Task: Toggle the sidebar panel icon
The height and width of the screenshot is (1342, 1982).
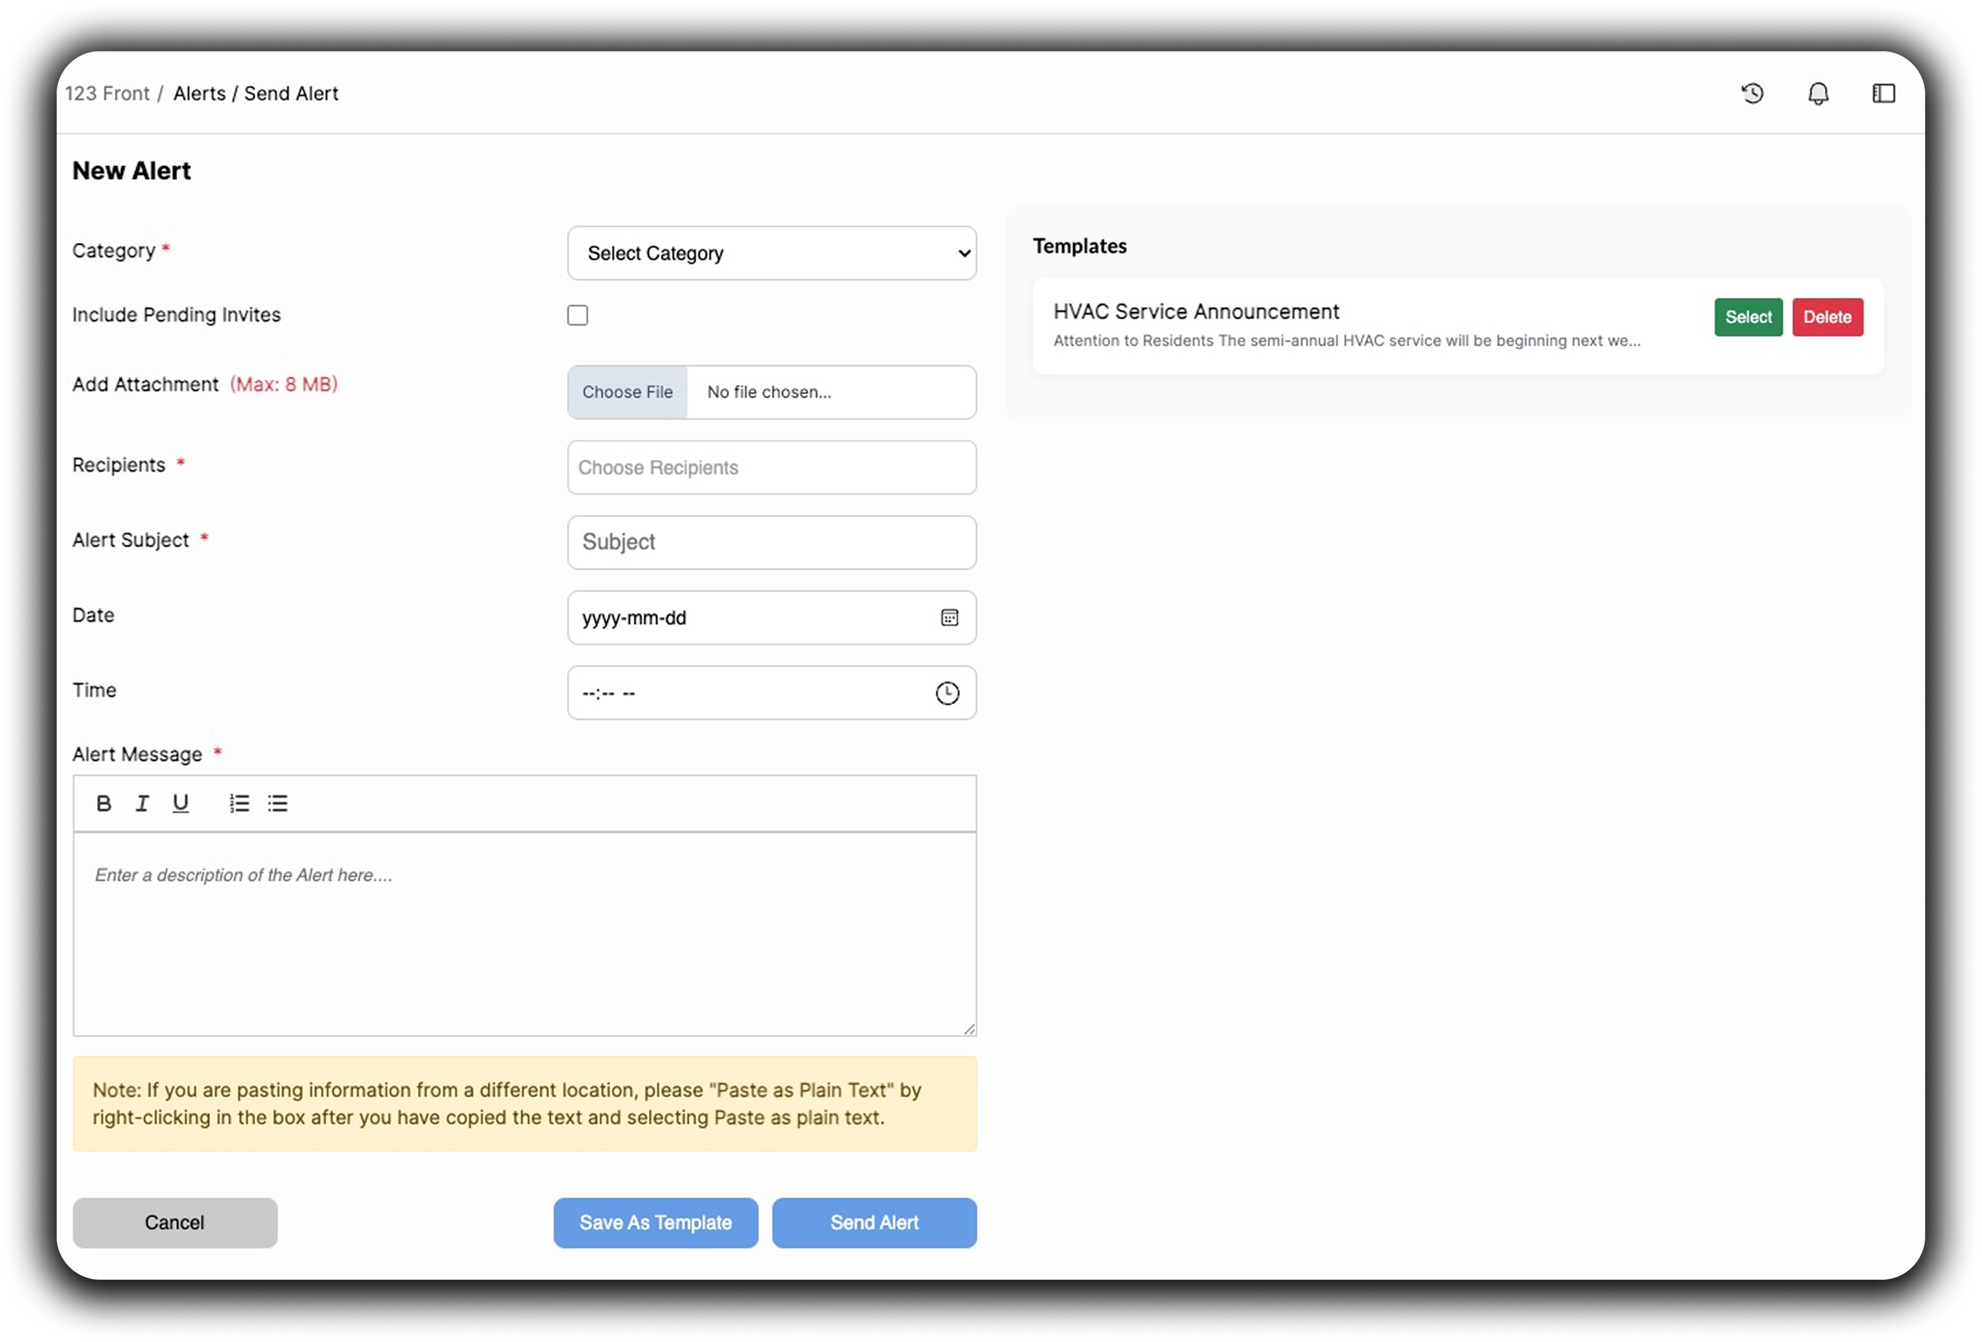Action: tap(1883, 93)
